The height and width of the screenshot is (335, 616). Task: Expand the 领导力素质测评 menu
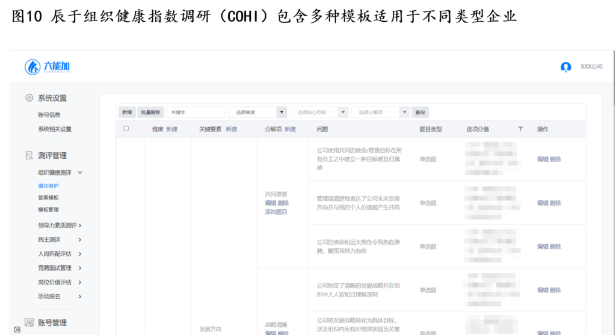pyautogui.click(x=80, y=226)
